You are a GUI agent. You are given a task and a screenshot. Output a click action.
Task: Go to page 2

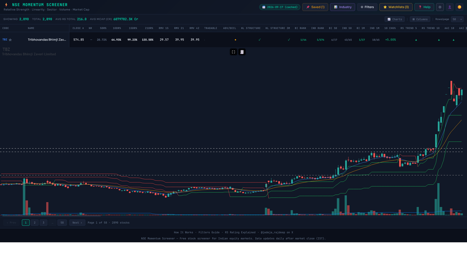point(34,222)
